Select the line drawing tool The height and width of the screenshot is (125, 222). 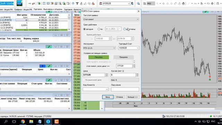(x=189, y=3)
